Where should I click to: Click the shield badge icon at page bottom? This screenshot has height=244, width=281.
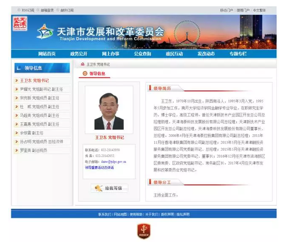(x=144, y=231)
